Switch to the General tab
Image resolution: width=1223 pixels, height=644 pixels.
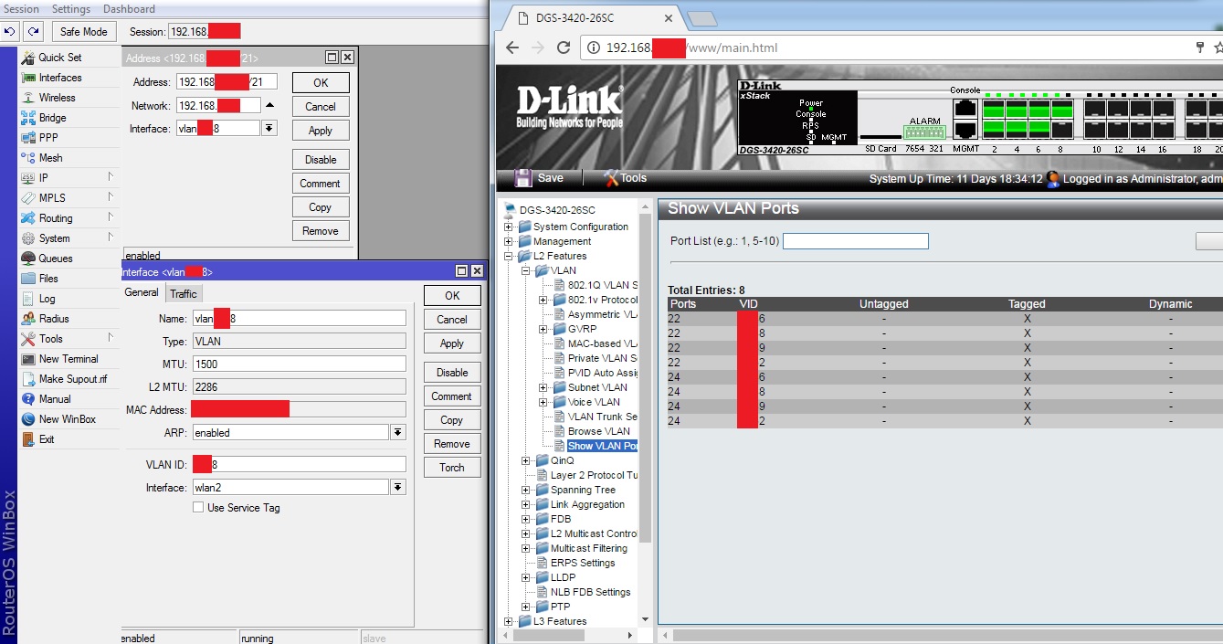click(142, 292)
